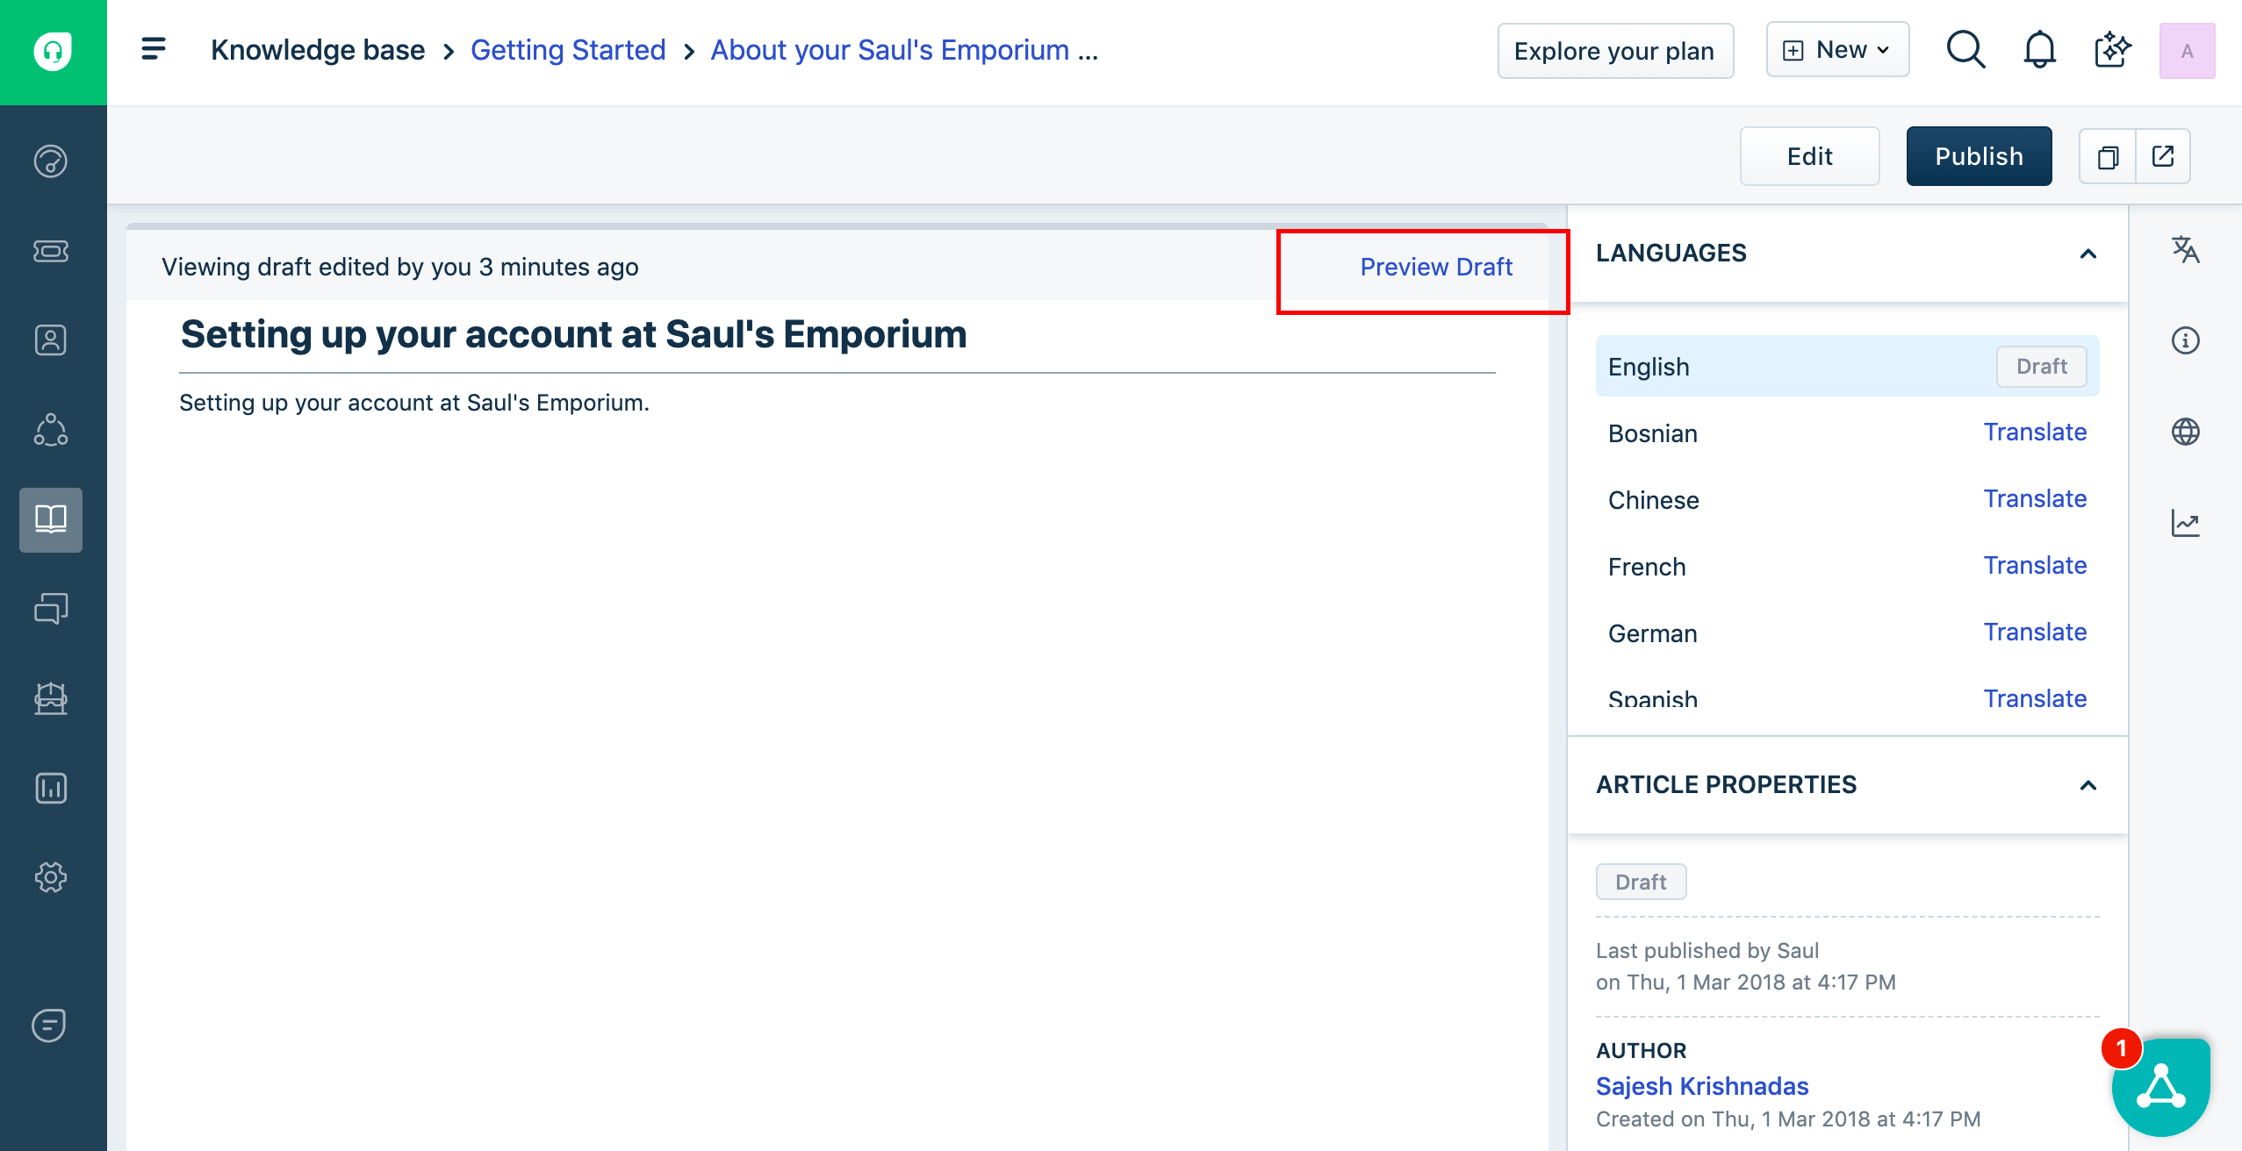
Task: Toggle the hamburger navigation menu
Action: 154,49
